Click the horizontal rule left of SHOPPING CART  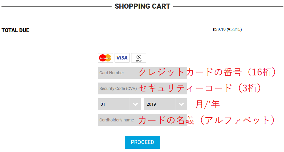coord(56,7)
